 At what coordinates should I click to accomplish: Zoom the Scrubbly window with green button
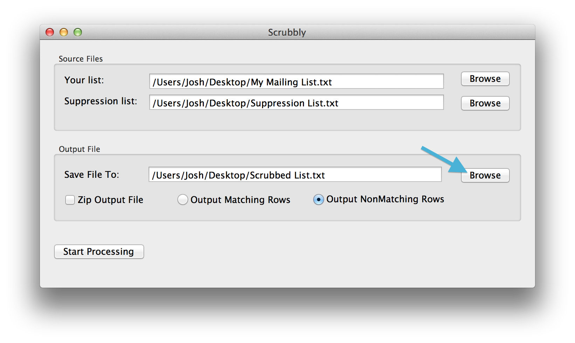(78, 32)
